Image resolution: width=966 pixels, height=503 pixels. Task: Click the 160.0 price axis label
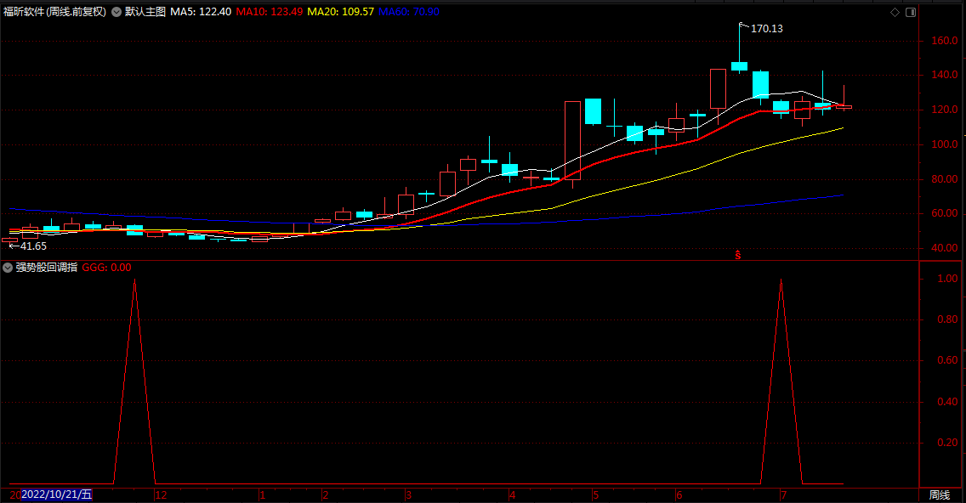945,41
